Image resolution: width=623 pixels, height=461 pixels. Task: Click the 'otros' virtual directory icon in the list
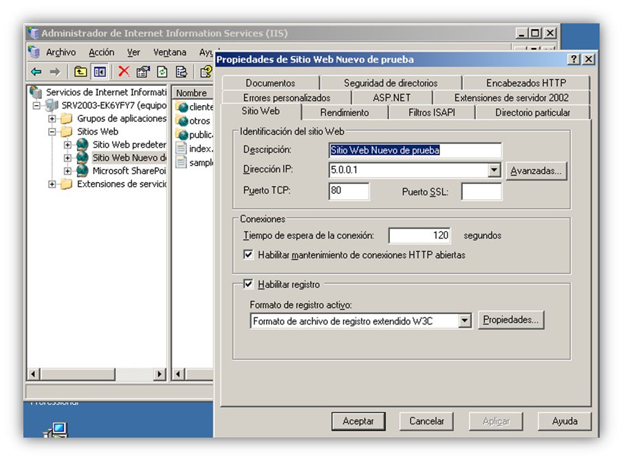tap(182, 121)
